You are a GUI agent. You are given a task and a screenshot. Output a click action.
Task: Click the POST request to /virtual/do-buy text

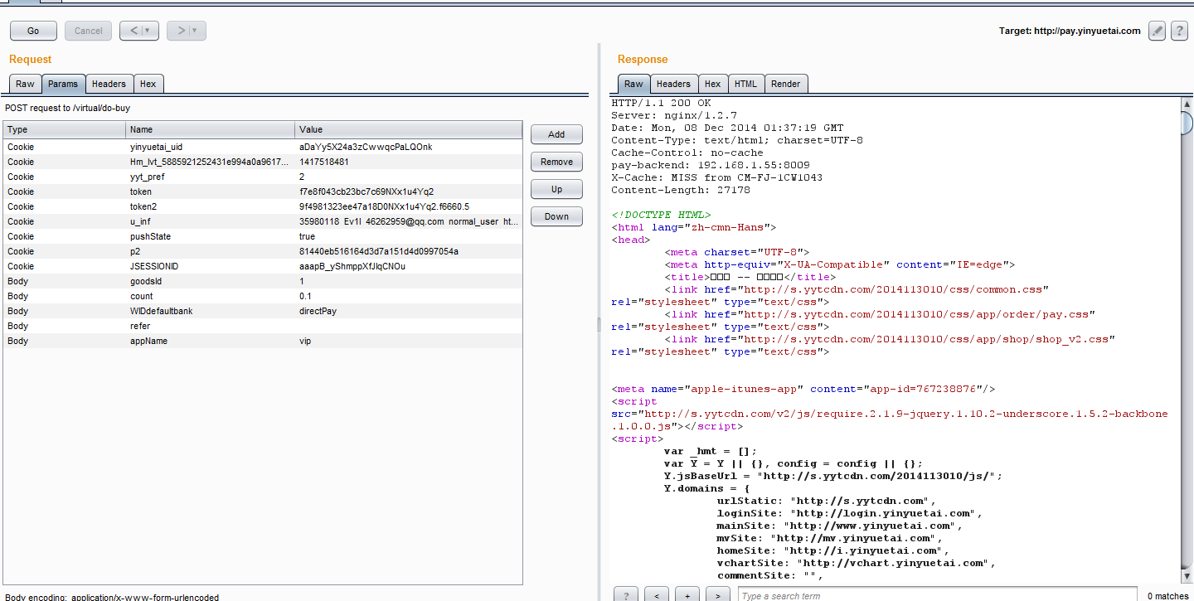(x=67, y=108)
